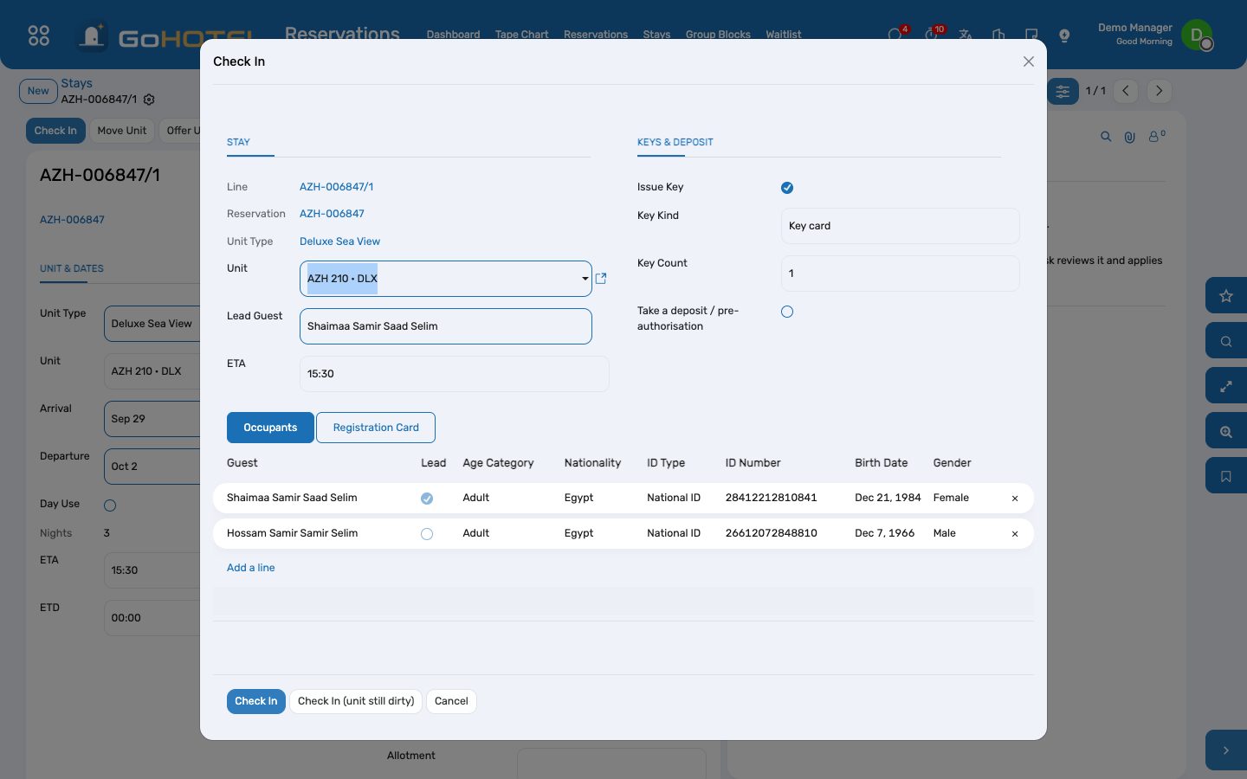Go to previous record arrow
1247x779 pixels.
1126,91
